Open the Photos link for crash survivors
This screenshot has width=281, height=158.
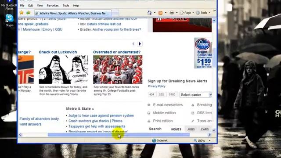coord(117,121)
